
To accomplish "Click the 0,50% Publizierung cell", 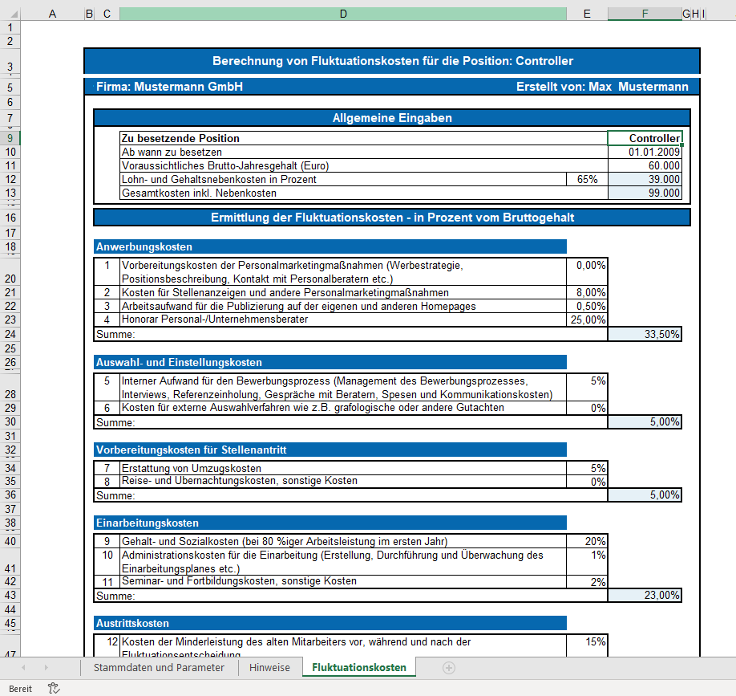I will [587, 306].
